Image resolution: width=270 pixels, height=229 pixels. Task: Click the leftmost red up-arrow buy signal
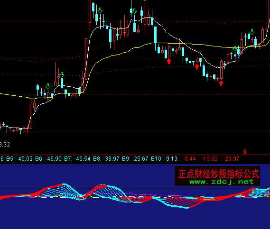tap(169, 61)
